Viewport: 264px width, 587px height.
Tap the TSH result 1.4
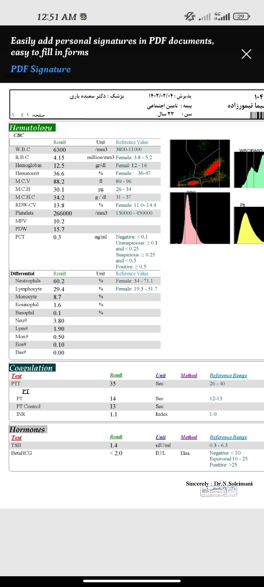pos(113,446)
